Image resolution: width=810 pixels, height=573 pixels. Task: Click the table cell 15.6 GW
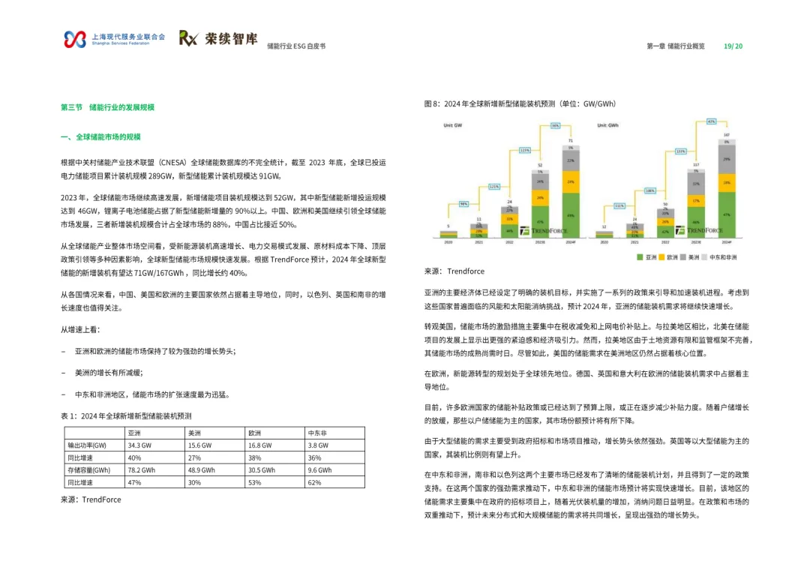click(x=199, y=445)
